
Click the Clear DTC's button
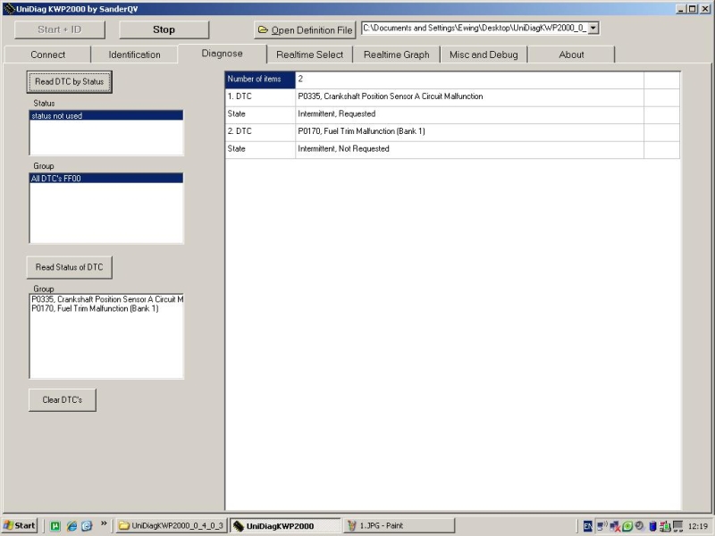click(63, 400)
